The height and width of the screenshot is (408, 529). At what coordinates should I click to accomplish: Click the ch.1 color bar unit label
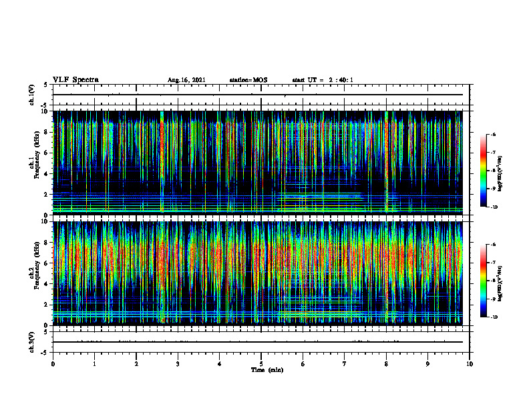(501, 174)
